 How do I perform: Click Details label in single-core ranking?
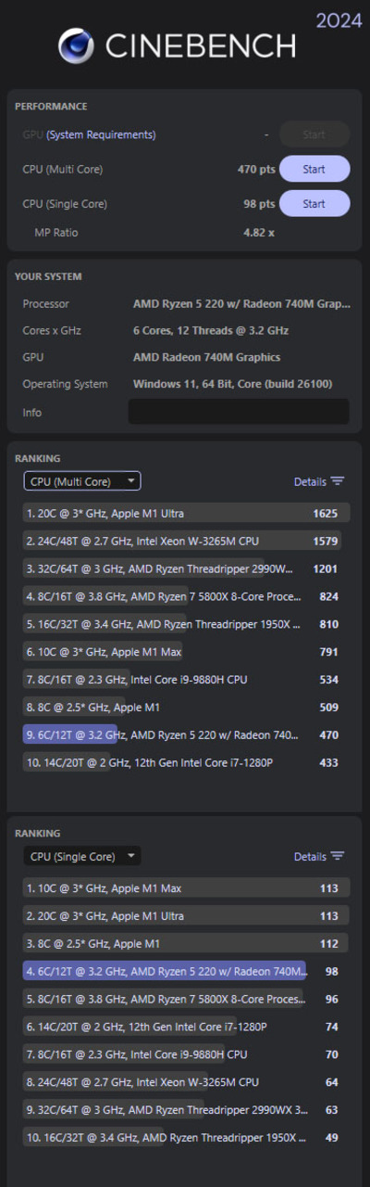pos(310,856)
